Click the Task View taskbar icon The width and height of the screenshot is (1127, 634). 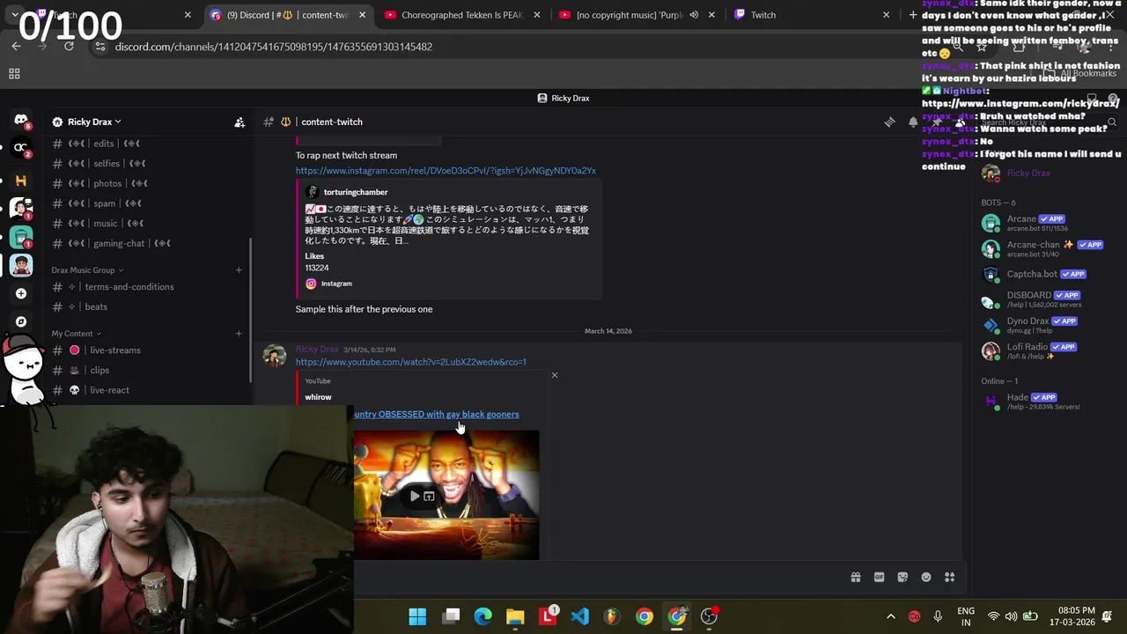point(451,616)
